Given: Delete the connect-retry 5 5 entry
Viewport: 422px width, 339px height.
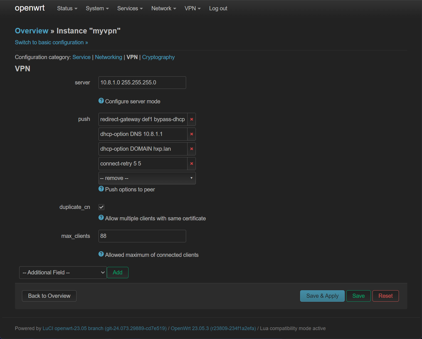Looking at the screenshot, I should pyautogui.click(x=191, y=164).
